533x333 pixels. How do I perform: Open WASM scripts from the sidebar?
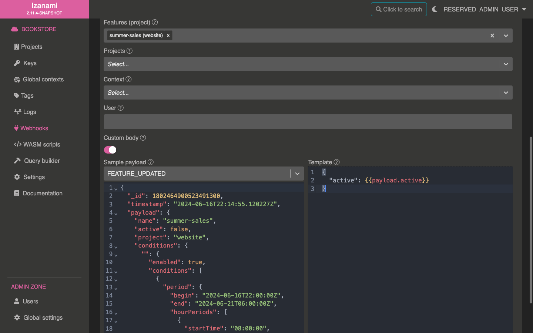coord(41,144)
